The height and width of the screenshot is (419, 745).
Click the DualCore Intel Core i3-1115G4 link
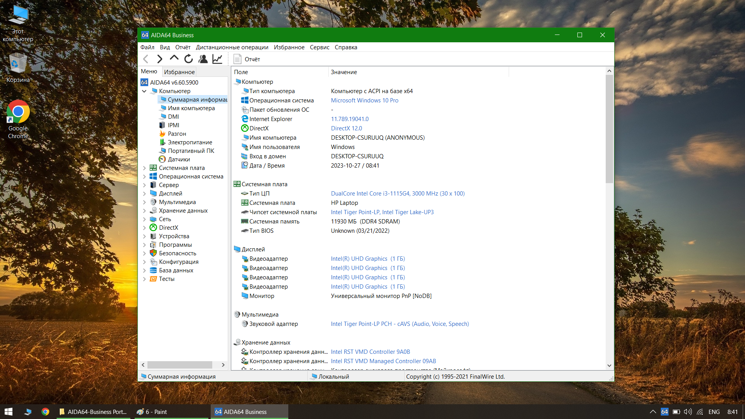pos(397,194)
